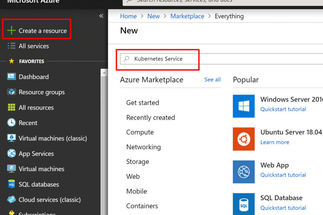Open Ubuntu Server Learn more link

pyautogui.click(x=275, y=142)
